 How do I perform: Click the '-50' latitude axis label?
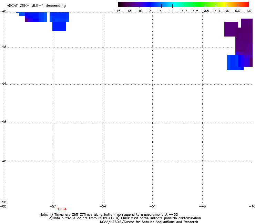point(3,202)
